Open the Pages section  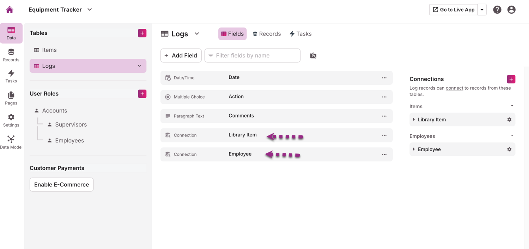[x=11, y=98]
